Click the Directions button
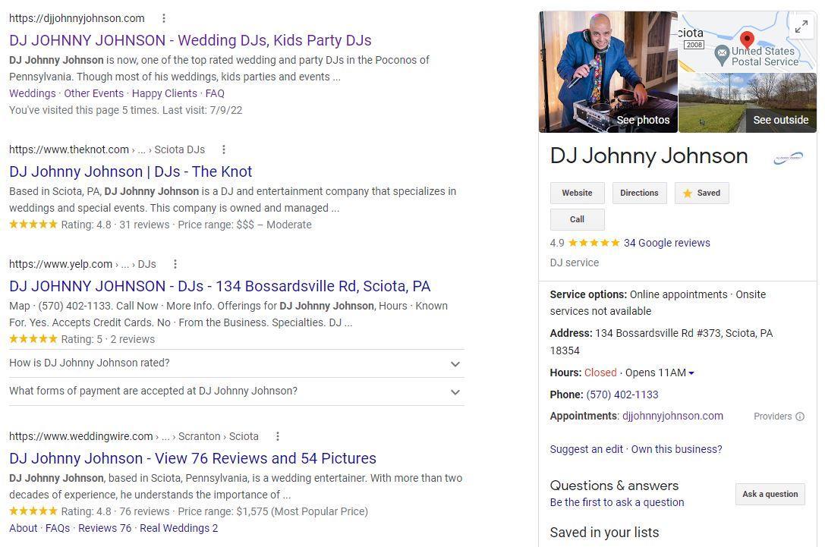The width and height of the screenshot is (825, 547). coord(639,193)
